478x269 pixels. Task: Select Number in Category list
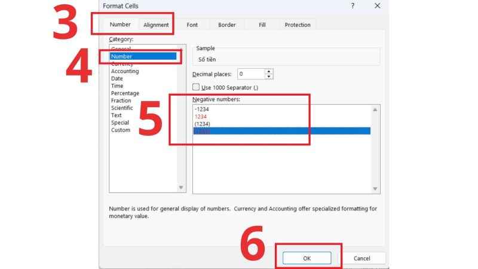(143, 56)
